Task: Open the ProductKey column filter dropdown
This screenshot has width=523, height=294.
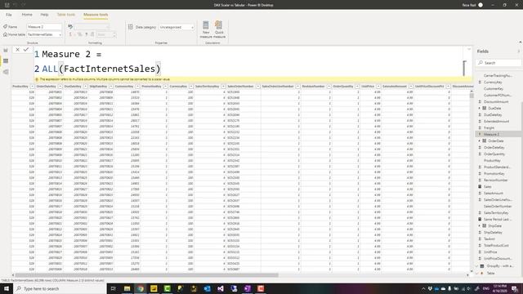Action: pos(32,87)
